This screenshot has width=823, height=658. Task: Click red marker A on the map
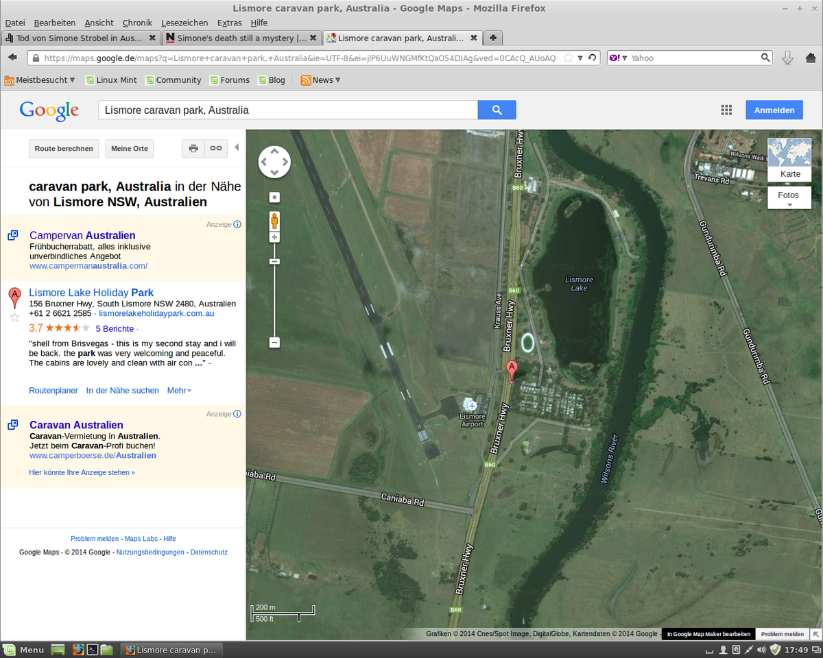click(511, 371)
